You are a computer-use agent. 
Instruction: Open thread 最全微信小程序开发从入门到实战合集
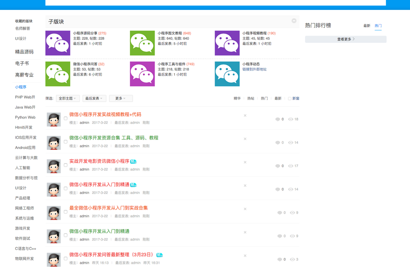pyautogui.click(x=109, y=208)
